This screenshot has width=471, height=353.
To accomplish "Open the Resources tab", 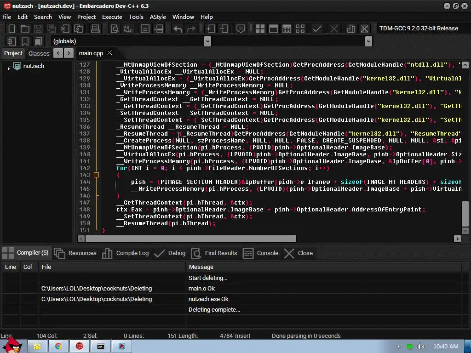I will pyautogui.click(x=75, y=253).
